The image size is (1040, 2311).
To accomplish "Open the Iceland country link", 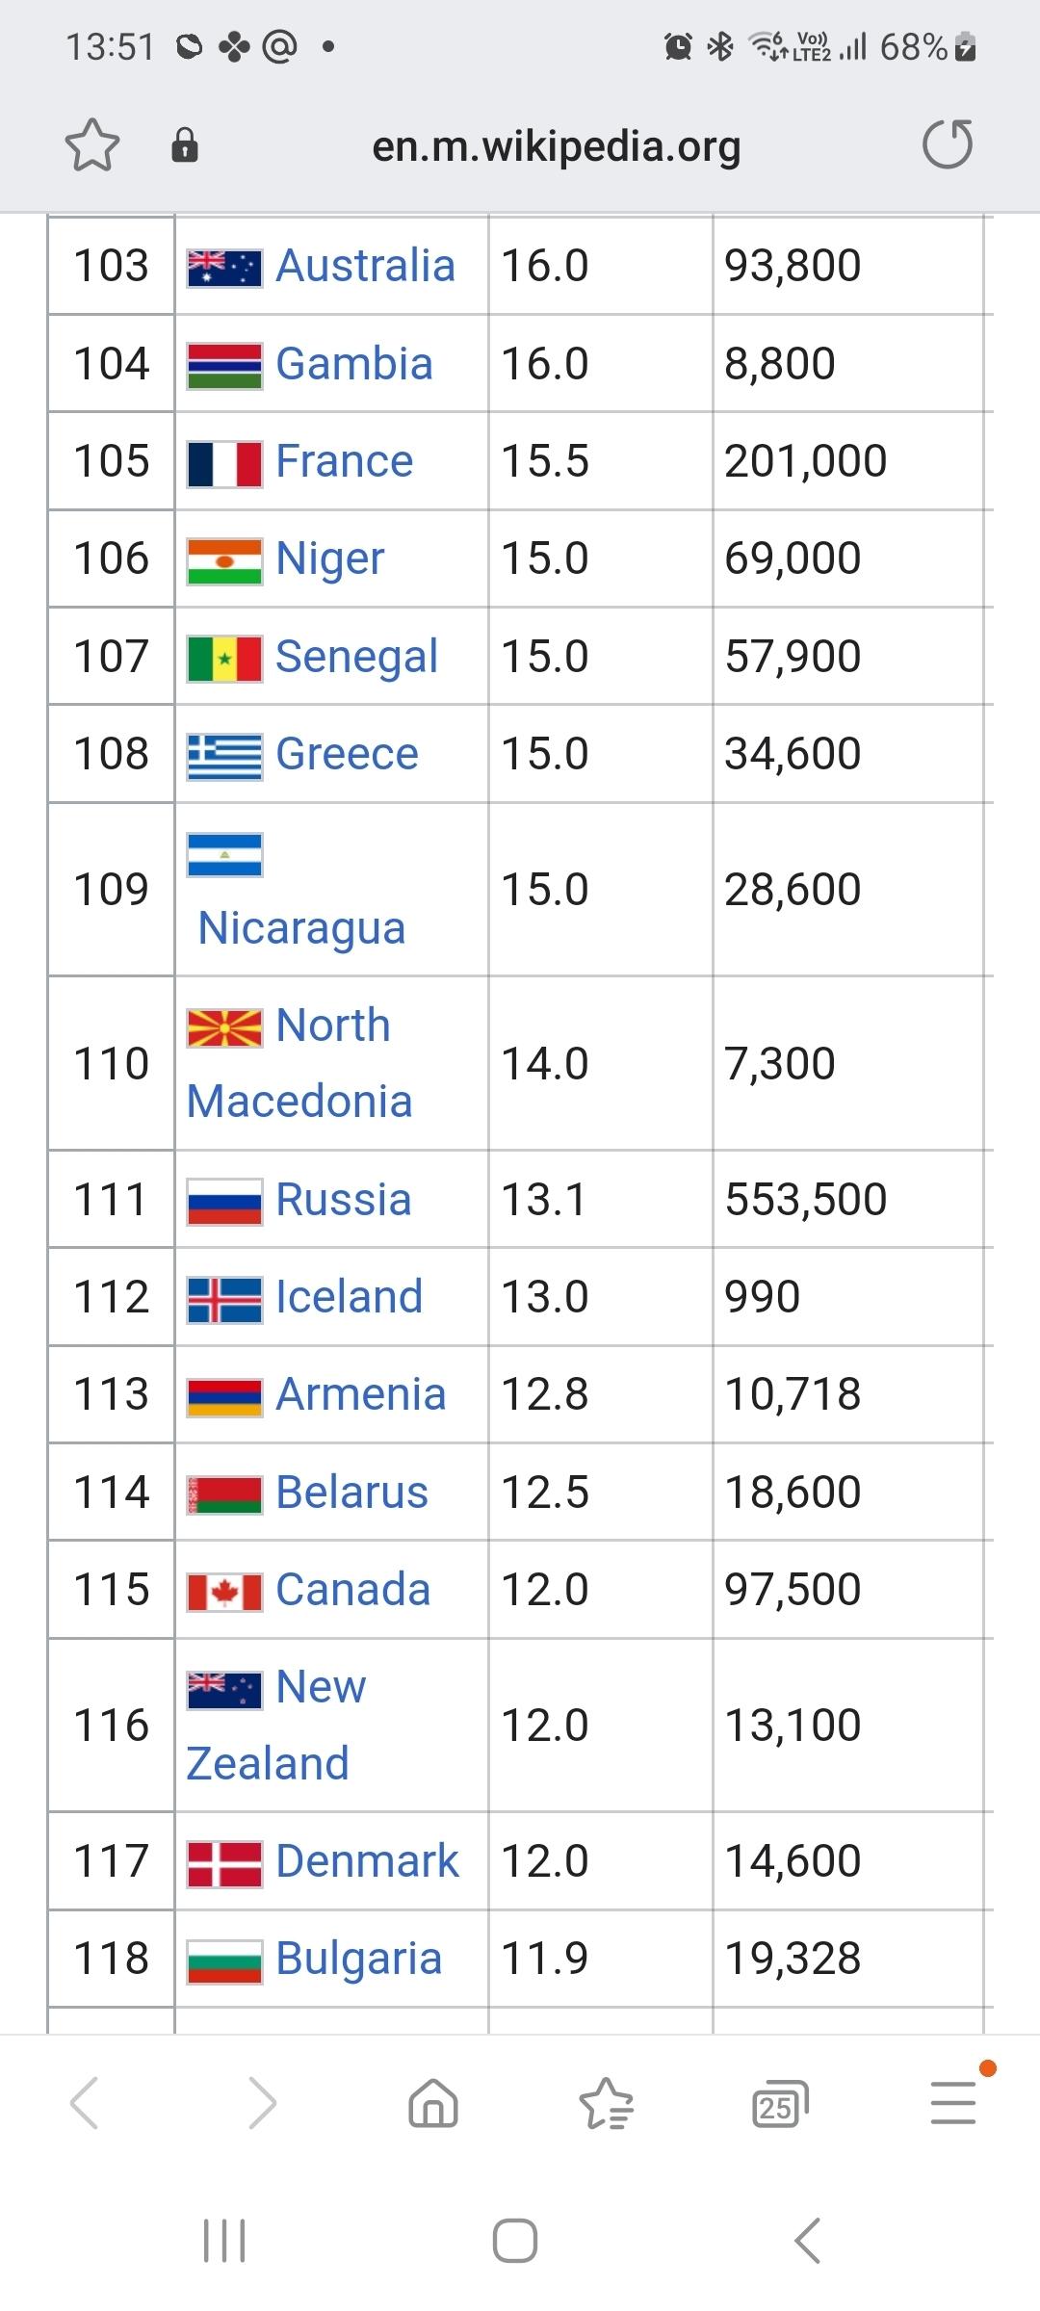I will click(x=349, y=1297).
